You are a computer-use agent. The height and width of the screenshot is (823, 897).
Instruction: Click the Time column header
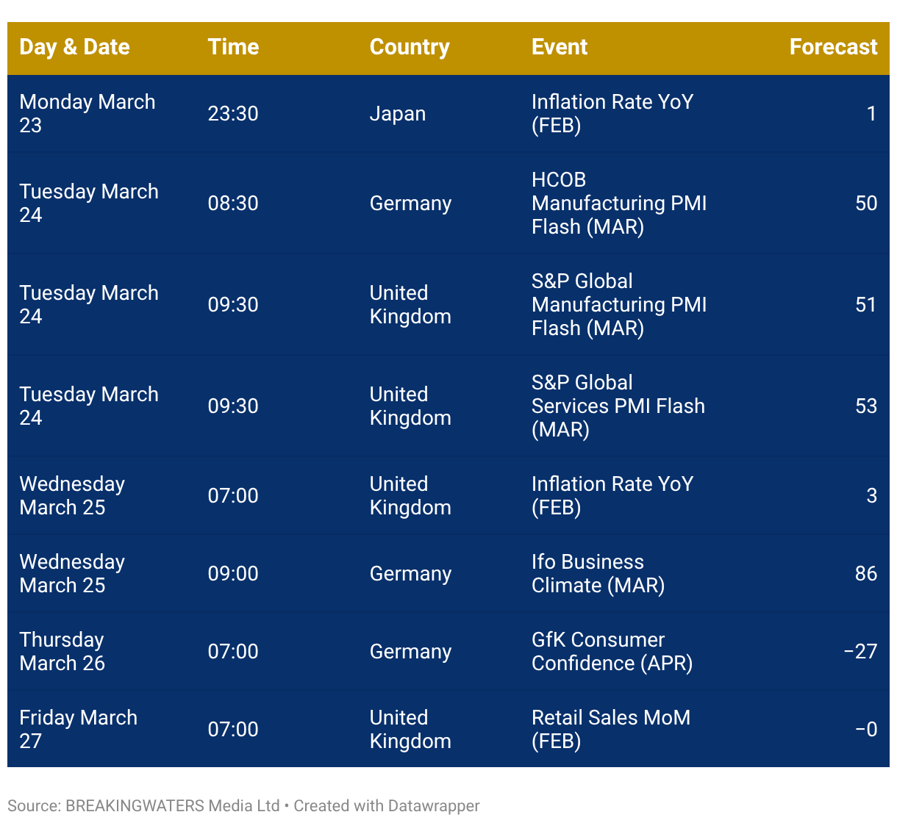(x=233, y=47)
